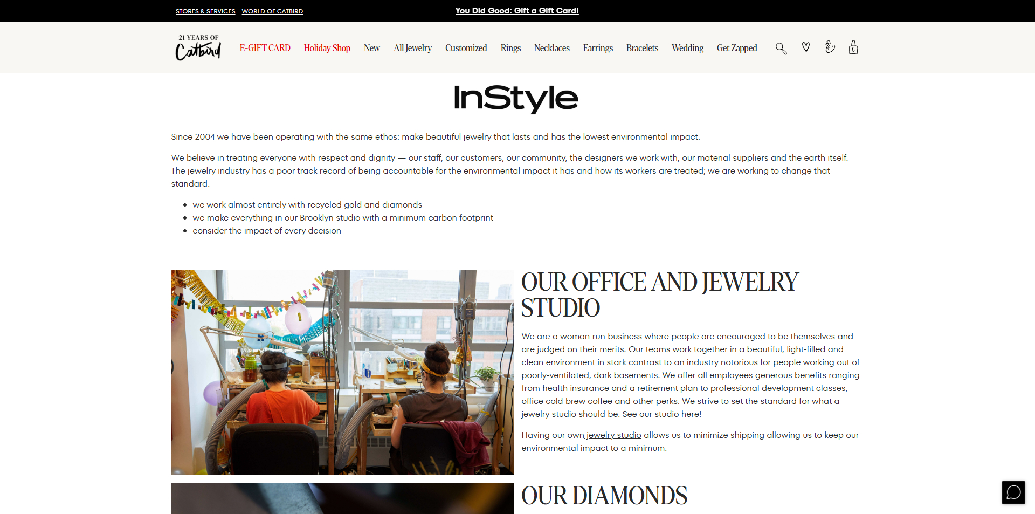The width and height of the screenshot is (1035, 514).
Task: Open the All Jewelry menu
Action: pos(413,48)
